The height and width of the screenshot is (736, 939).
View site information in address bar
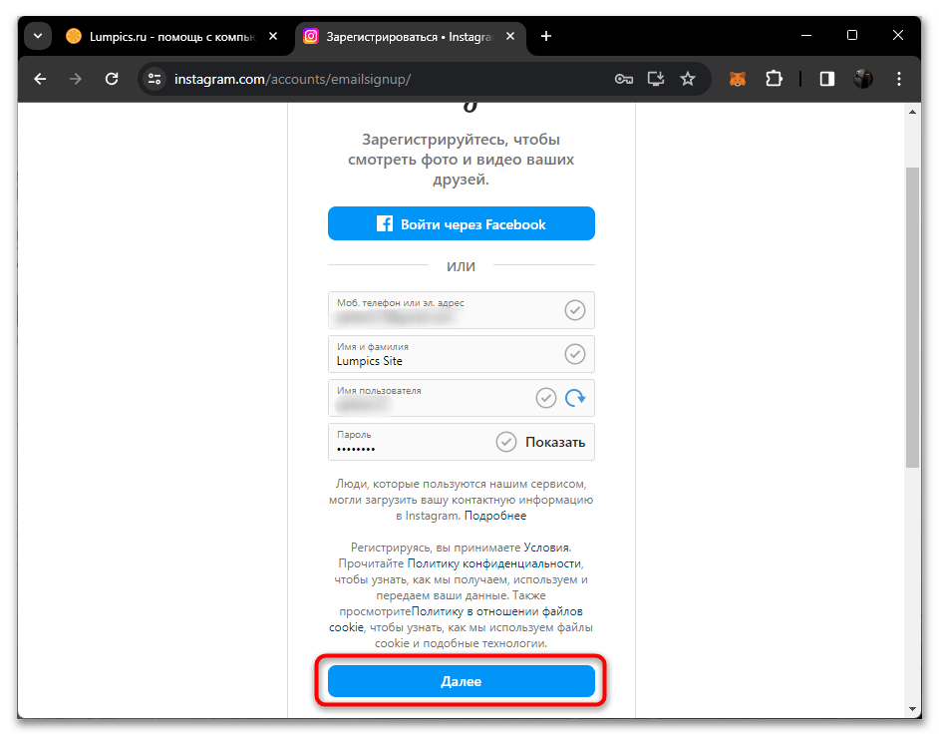[x=155, y=79]
